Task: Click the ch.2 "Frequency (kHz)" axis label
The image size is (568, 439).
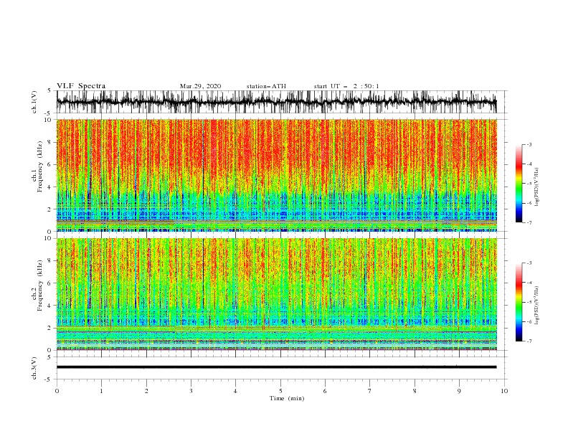Action: (x=40, y=285)
